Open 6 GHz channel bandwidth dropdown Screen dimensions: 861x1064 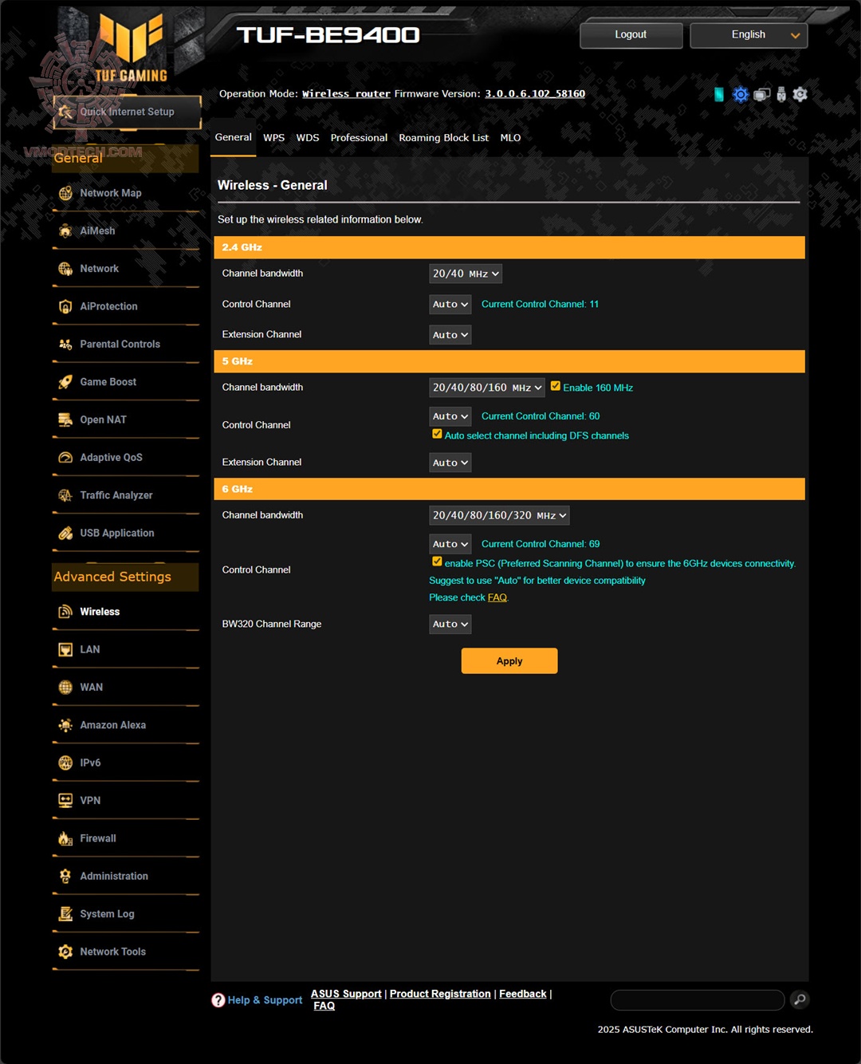[499, 515]
